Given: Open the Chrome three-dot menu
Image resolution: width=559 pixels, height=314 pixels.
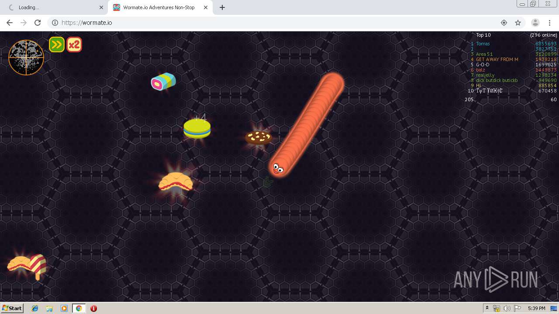Looking at the screenshot, I should (549, 23).
